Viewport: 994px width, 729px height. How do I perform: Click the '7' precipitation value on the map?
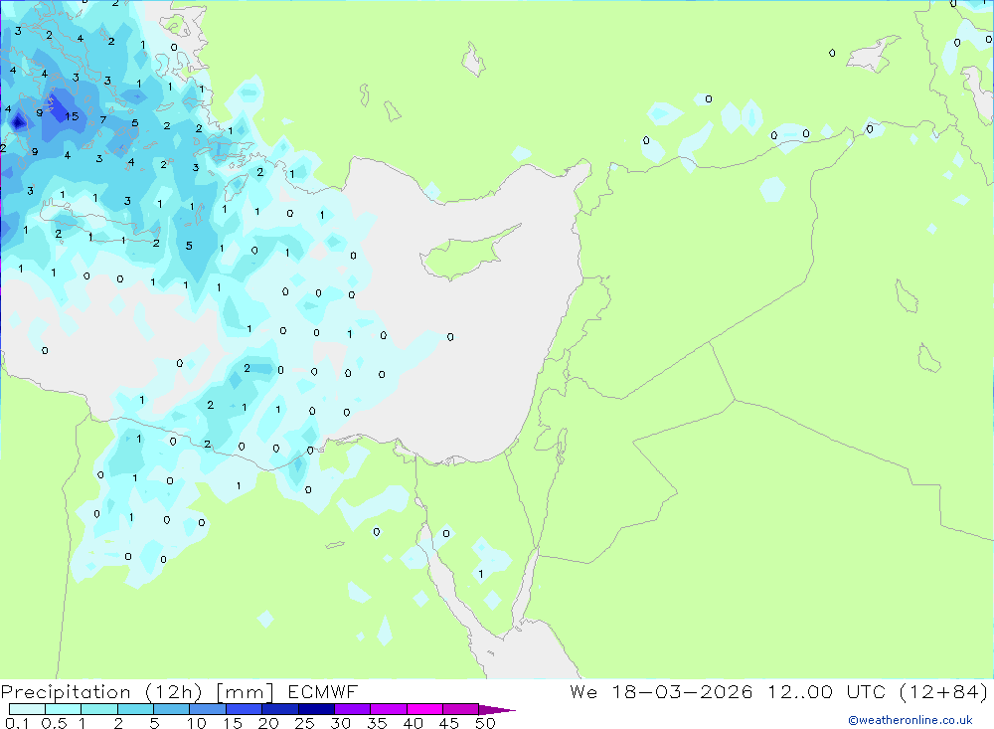(102, 119)
